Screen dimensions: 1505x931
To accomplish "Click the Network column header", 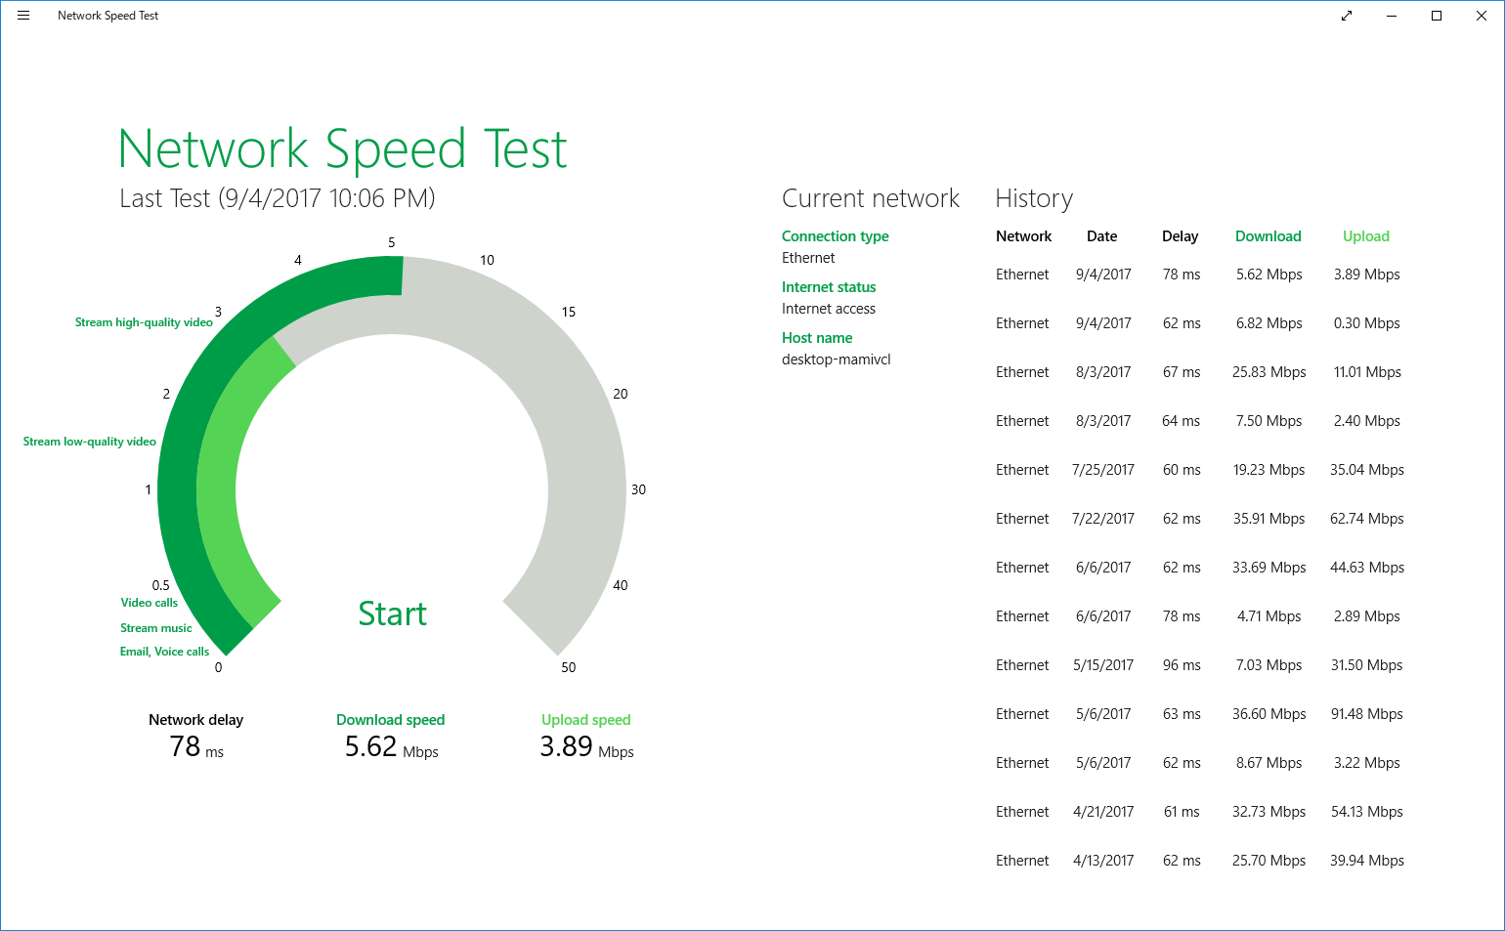I will click(x=1024, y=236).
